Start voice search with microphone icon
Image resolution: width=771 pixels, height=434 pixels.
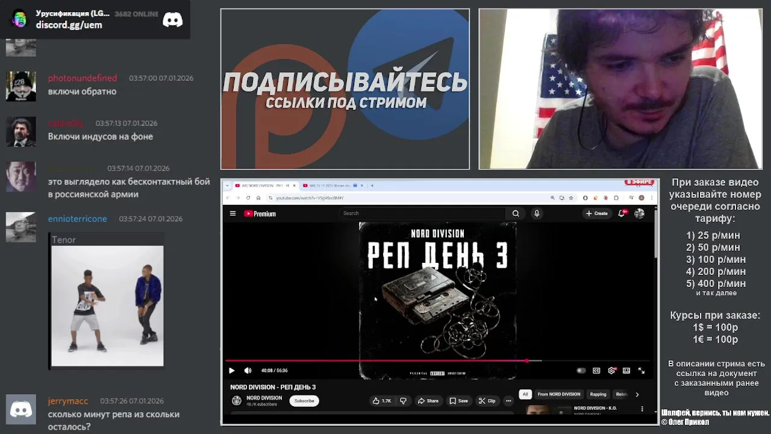tap(537, 213)
